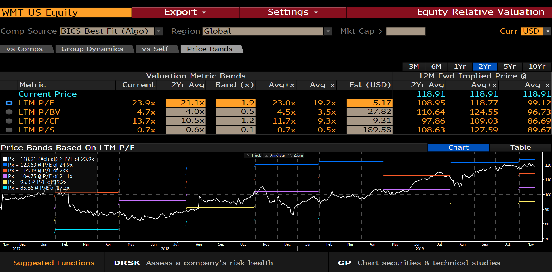Screen dimensions: 552x272
Task: Change time range to 5Yr
Action: tap(509, 66)
